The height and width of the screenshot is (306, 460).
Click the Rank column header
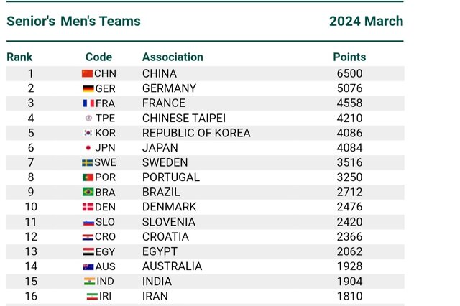(x=19, y=57)
